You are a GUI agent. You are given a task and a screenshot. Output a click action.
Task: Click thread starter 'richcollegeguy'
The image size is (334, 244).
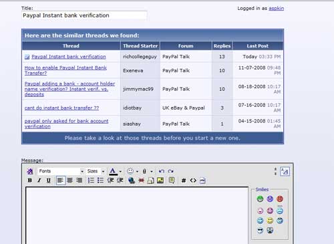click(140, 57)
